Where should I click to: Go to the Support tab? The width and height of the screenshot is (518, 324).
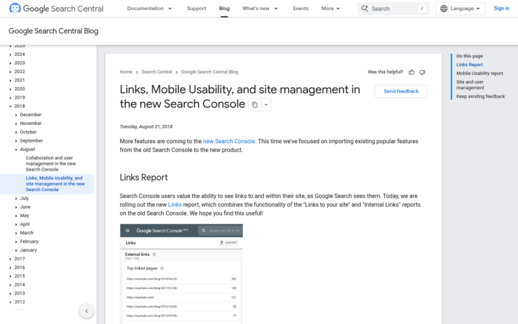[196, 9]
